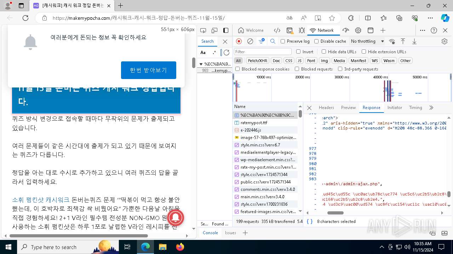Select e-202446.js request row
Image resolution: width=453 pixels, height=254 pixels.
[266, 130]
